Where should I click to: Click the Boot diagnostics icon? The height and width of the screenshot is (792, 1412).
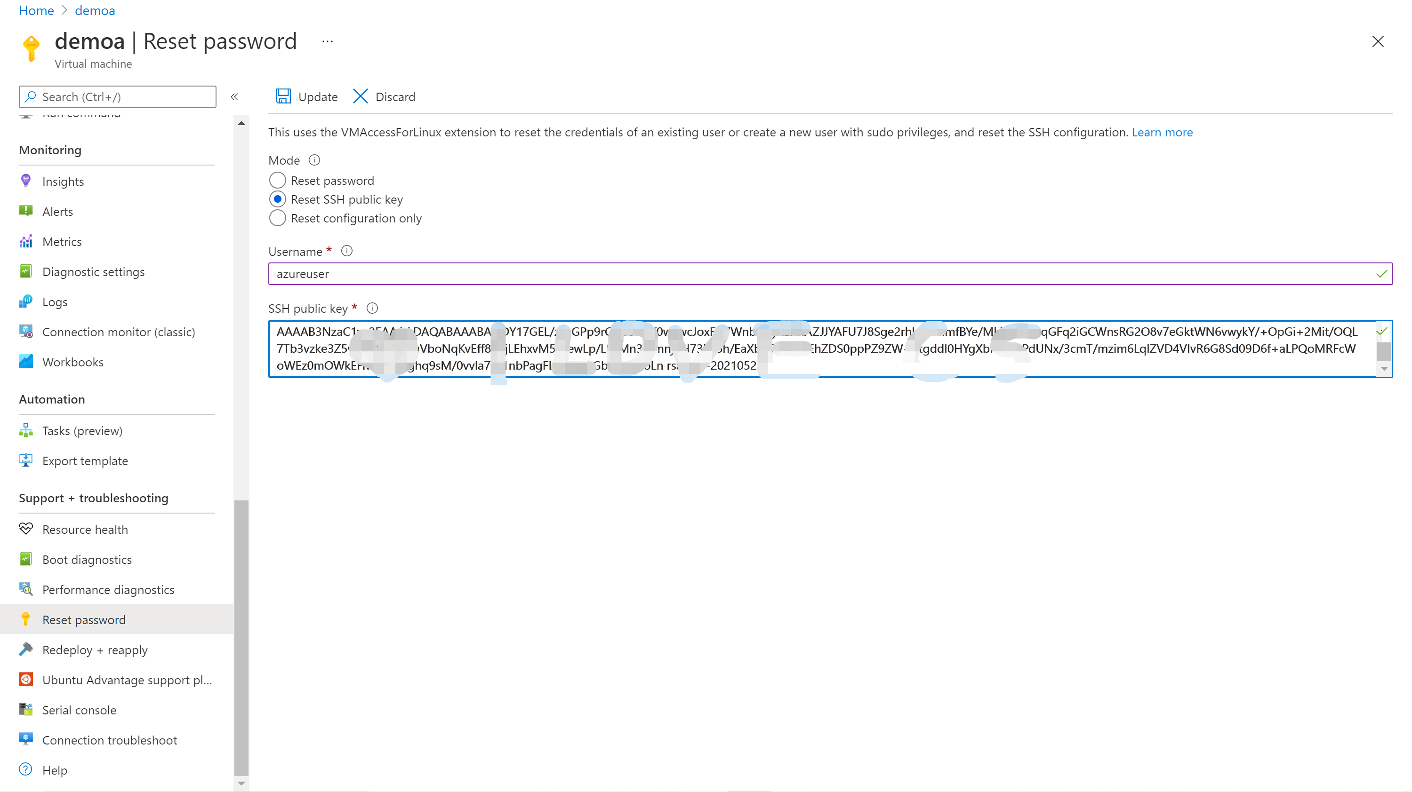26,559
